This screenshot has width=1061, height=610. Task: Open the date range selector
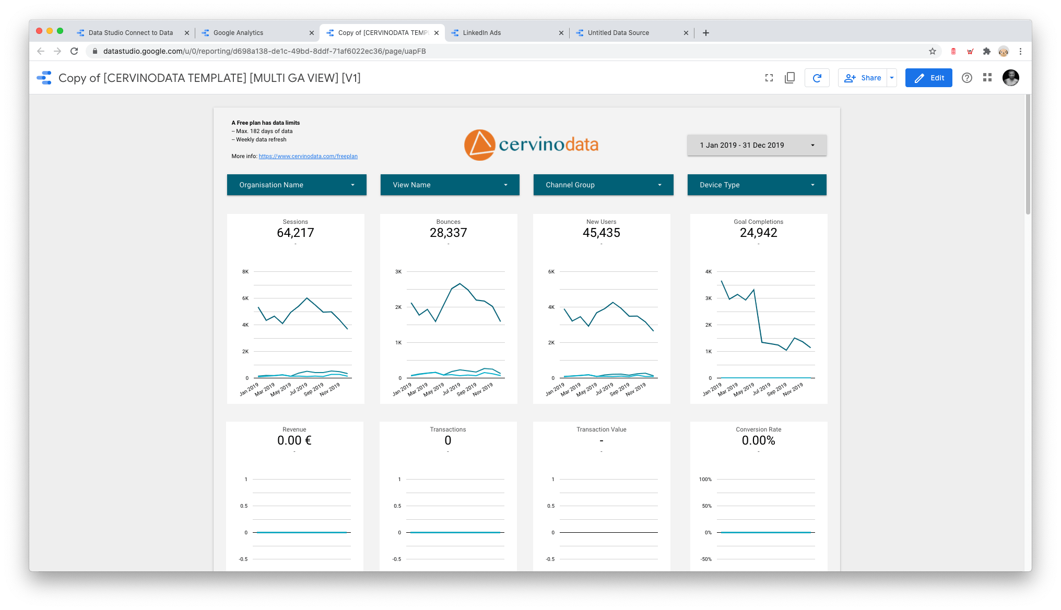coord(757,145)
